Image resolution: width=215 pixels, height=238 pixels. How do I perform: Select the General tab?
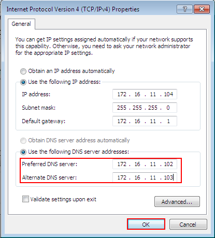point(21,24)
